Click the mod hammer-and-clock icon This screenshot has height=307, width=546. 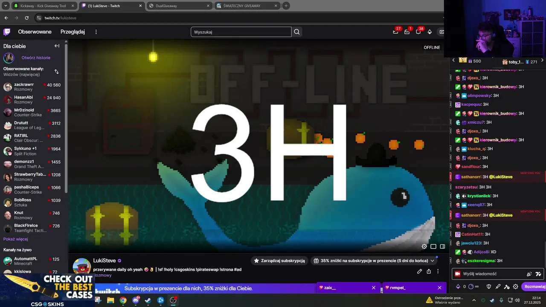point(507,287)
